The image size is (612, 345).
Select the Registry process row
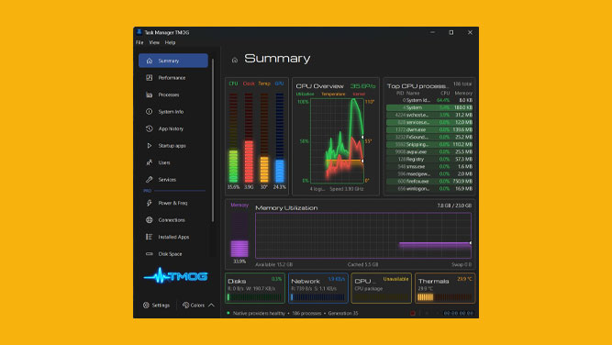(429, 160)
